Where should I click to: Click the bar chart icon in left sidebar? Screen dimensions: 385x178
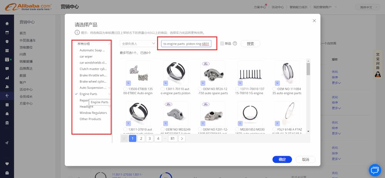click(7, 77)
